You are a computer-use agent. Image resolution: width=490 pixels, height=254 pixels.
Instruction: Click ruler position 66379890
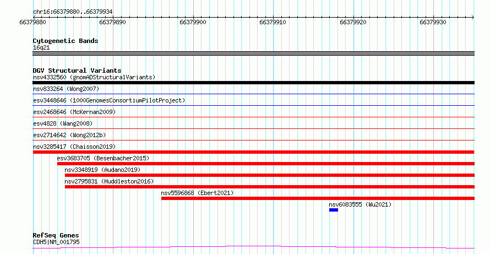(113, 22)
